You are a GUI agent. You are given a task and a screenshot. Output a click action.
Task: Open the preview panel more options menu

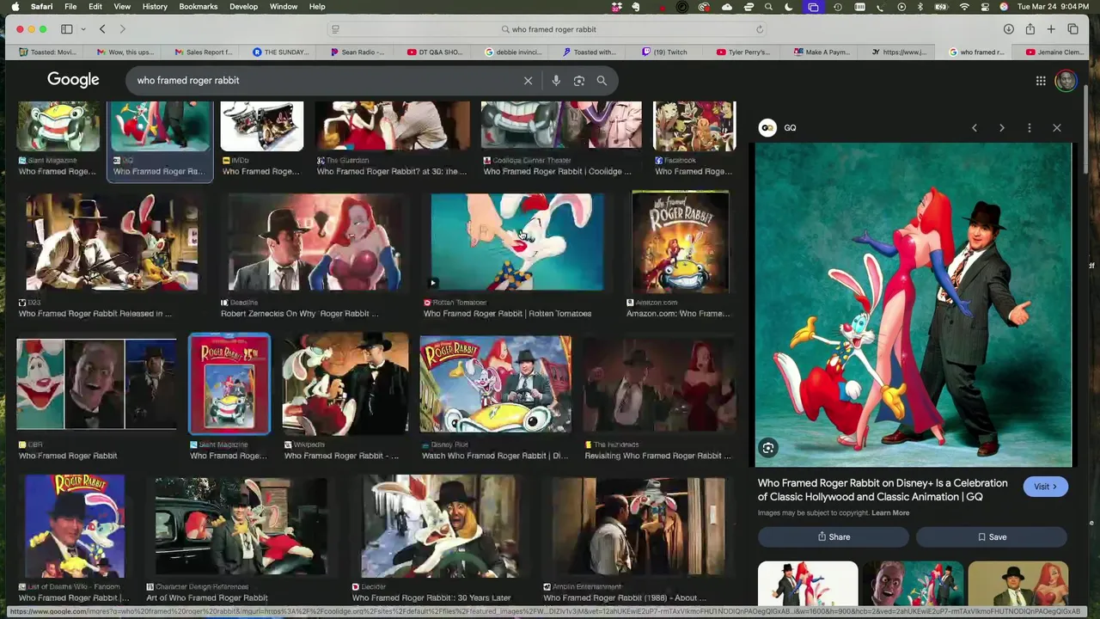coord(1029,128)
